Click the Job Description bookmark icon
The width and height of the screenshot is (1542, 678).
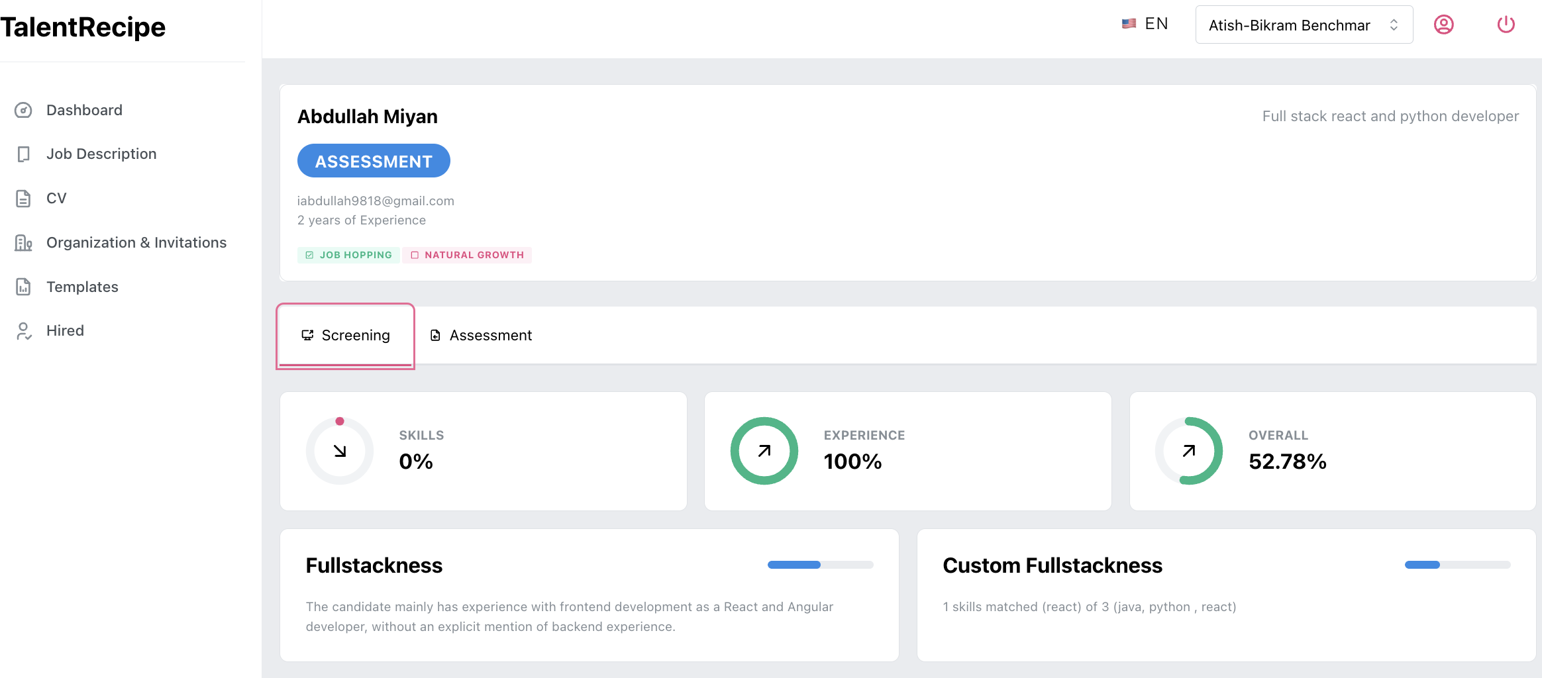(x=23, y=154)
